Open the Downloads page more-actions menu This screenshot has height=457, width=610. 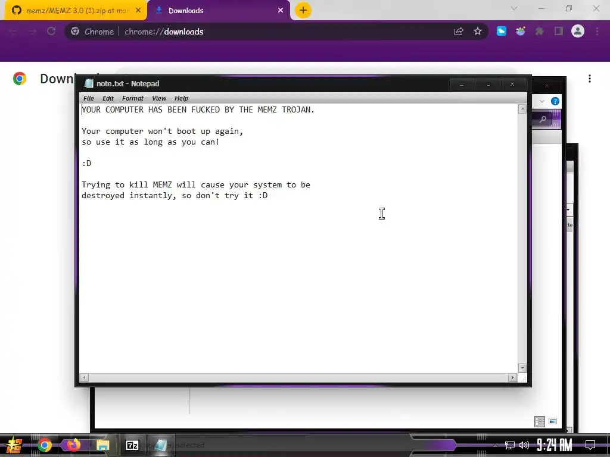pyautogui.click(x=590, y=79)
